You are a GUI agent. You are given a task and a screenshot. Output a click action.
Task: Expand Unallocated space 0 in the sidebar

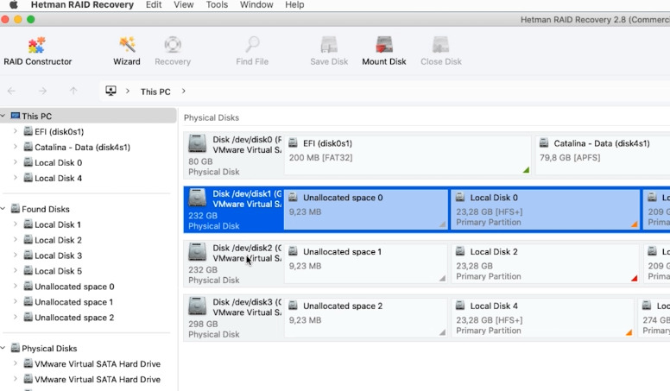(16, 287)
